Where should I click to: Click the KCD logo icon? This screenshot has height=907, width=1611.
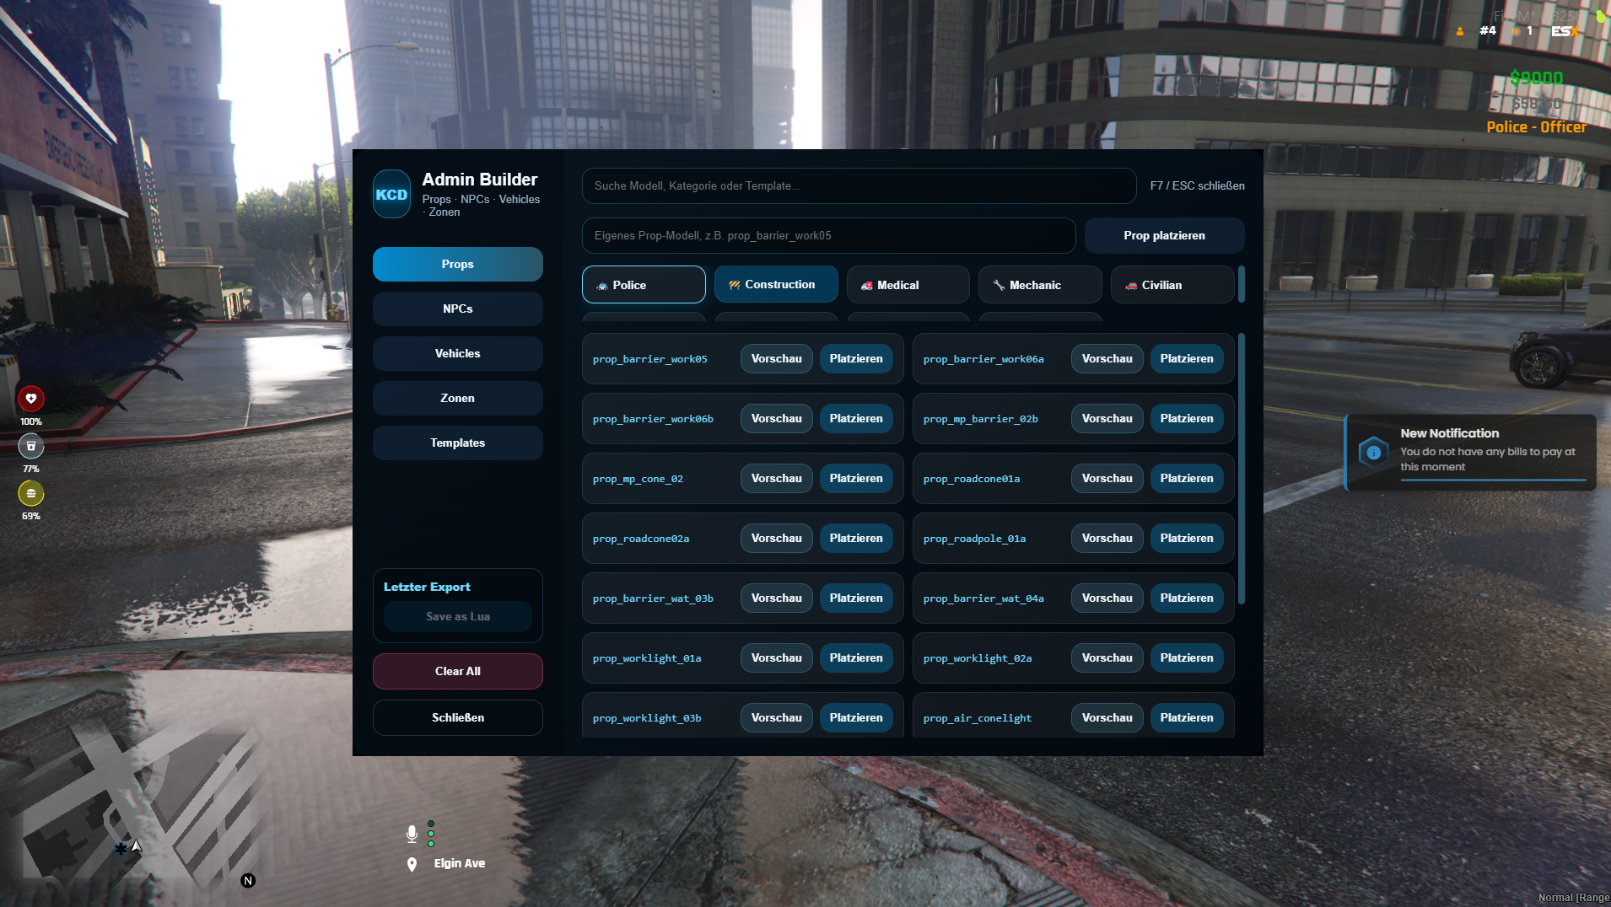point(391,195)
